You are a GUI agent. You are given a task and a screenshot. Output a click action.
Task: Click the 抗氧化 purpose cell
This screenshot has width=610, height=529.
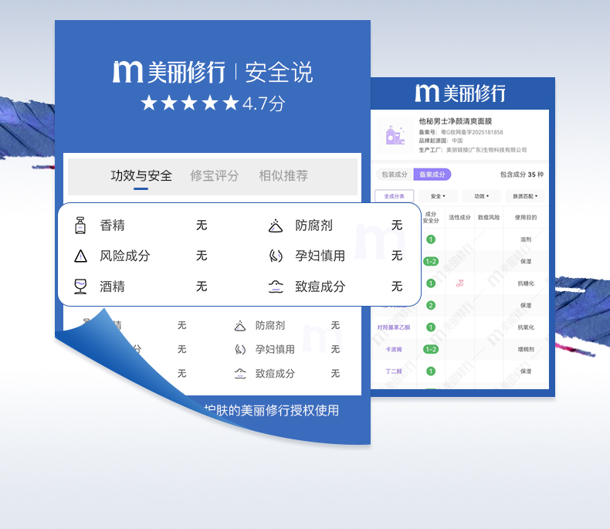tap(526, 327)
